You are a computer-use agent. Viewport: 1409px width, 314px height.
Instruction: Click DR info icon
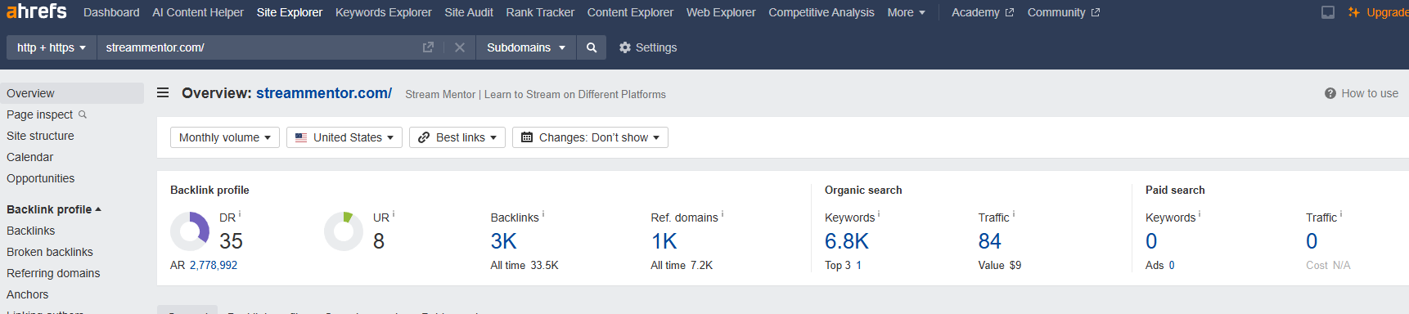pyautogui.click(x=240, y=214)
